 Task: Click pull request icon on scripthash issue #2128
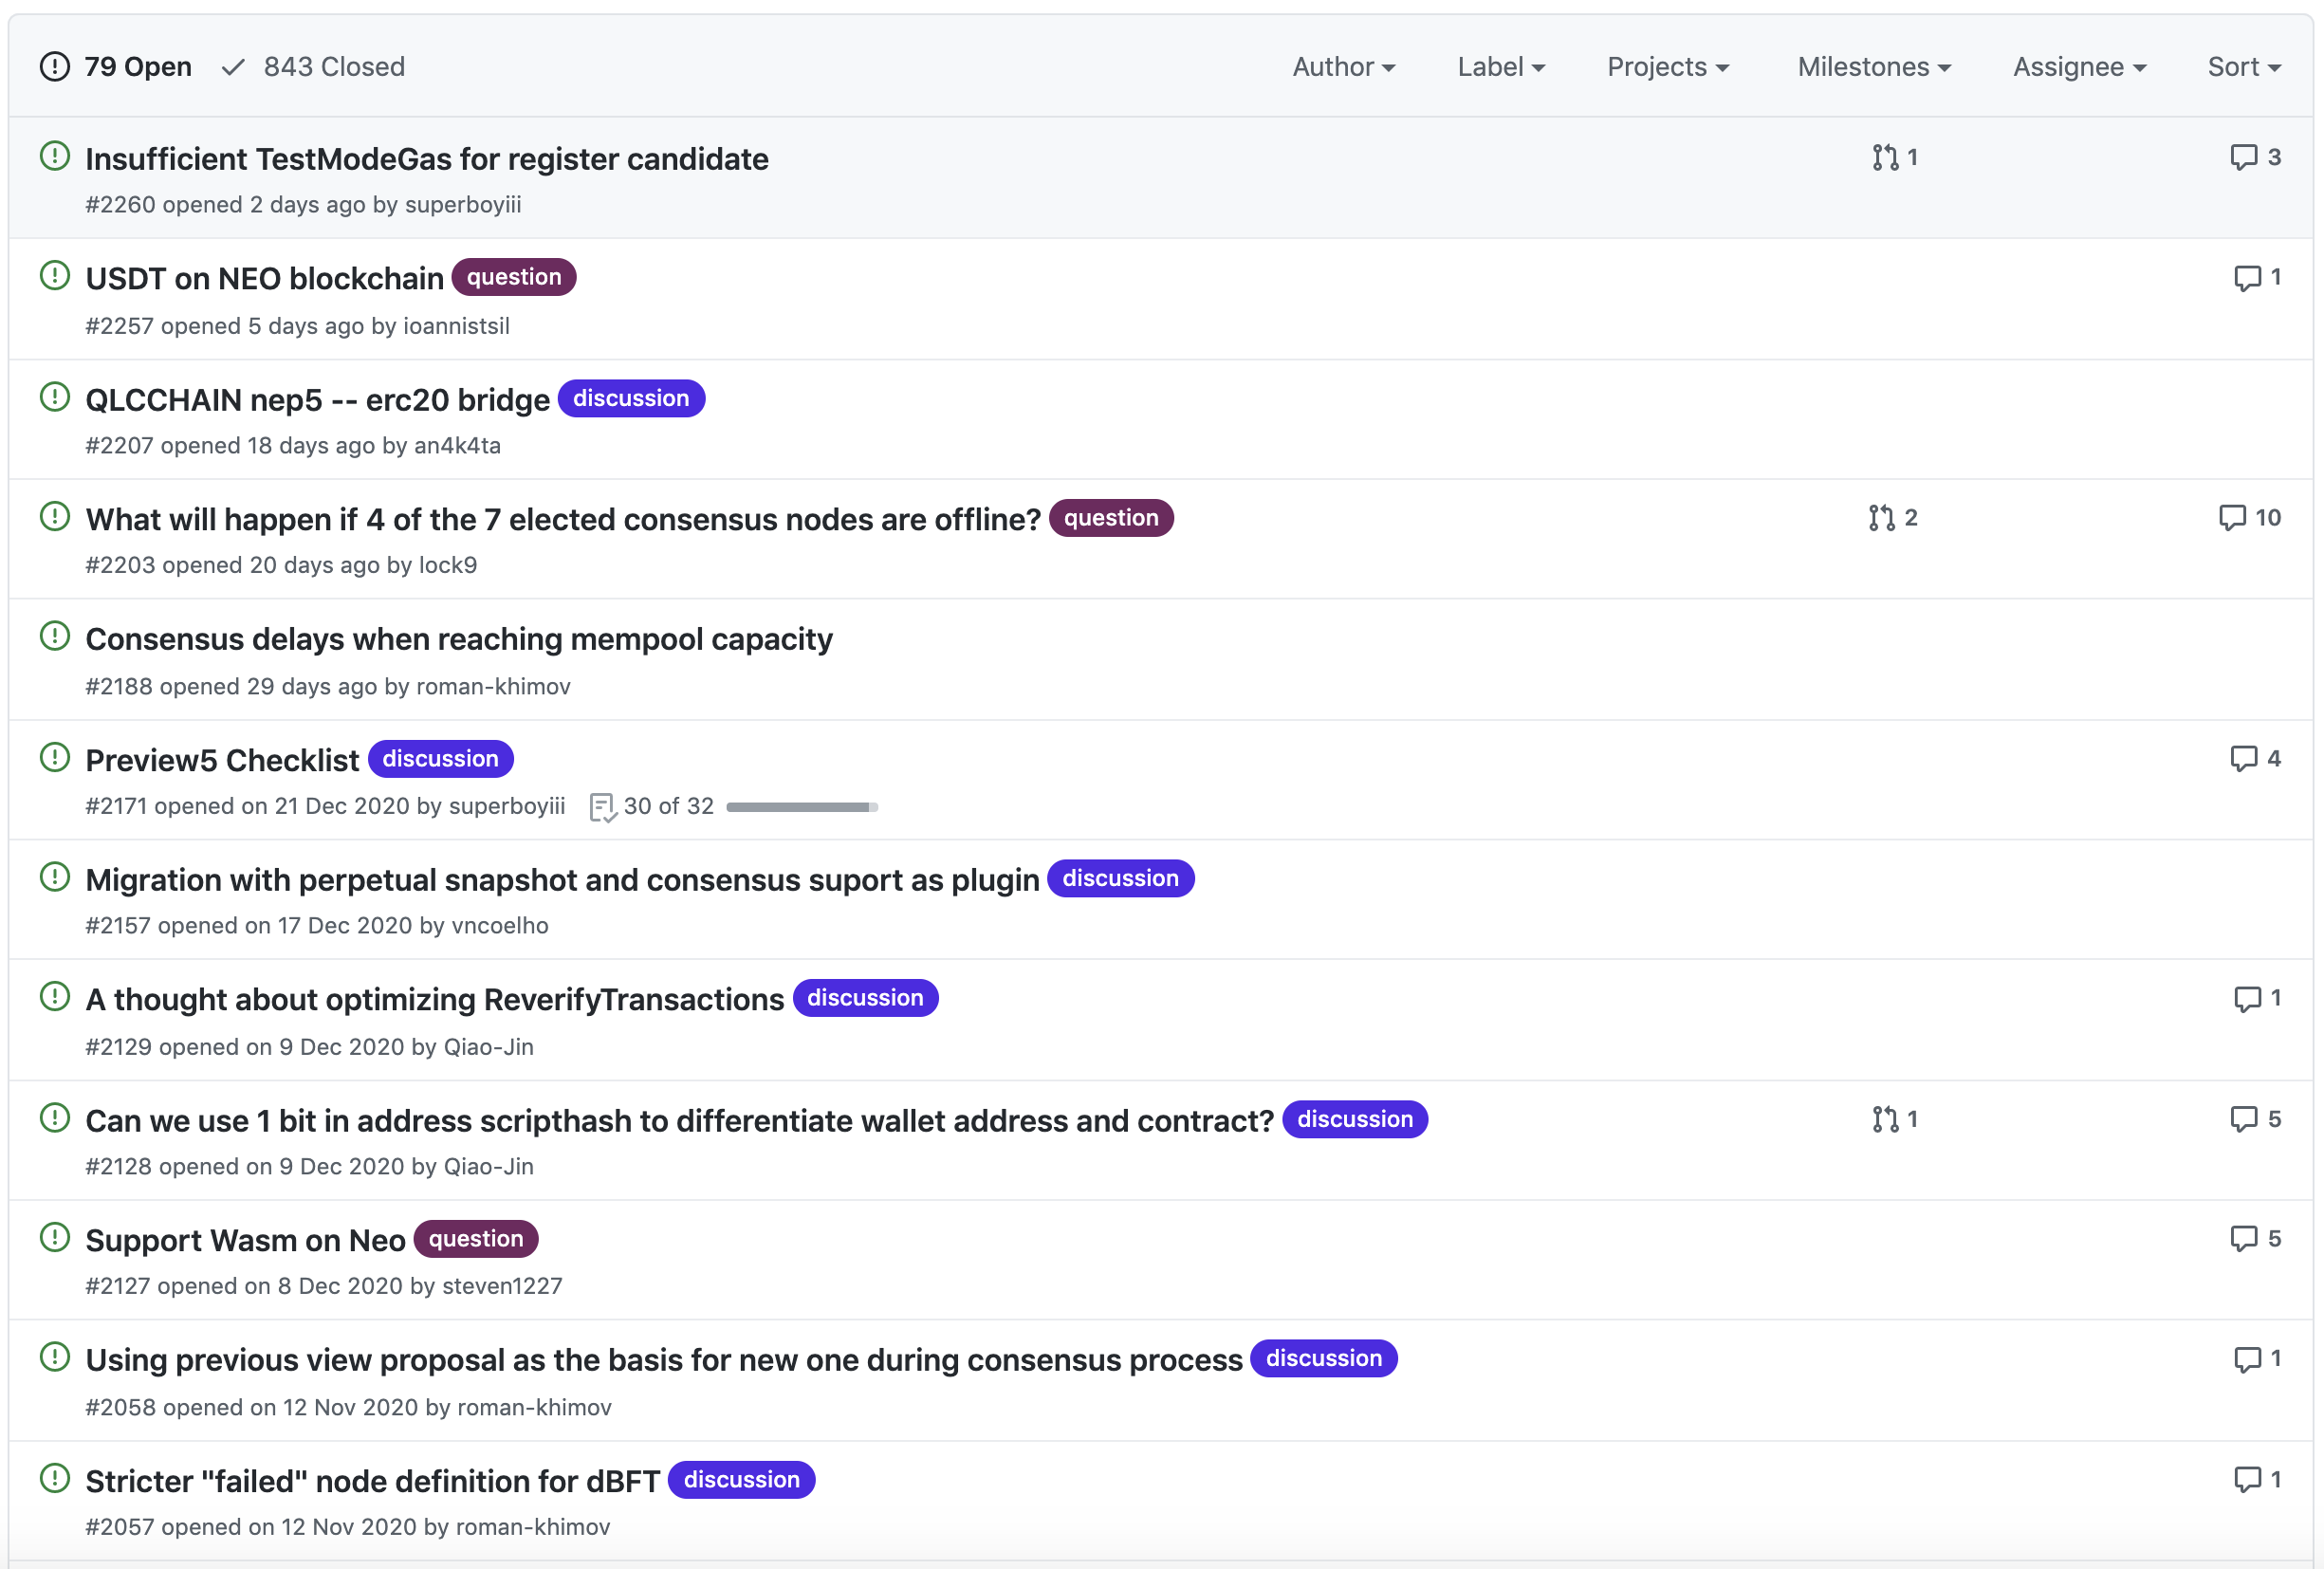pos(1885,1119)
